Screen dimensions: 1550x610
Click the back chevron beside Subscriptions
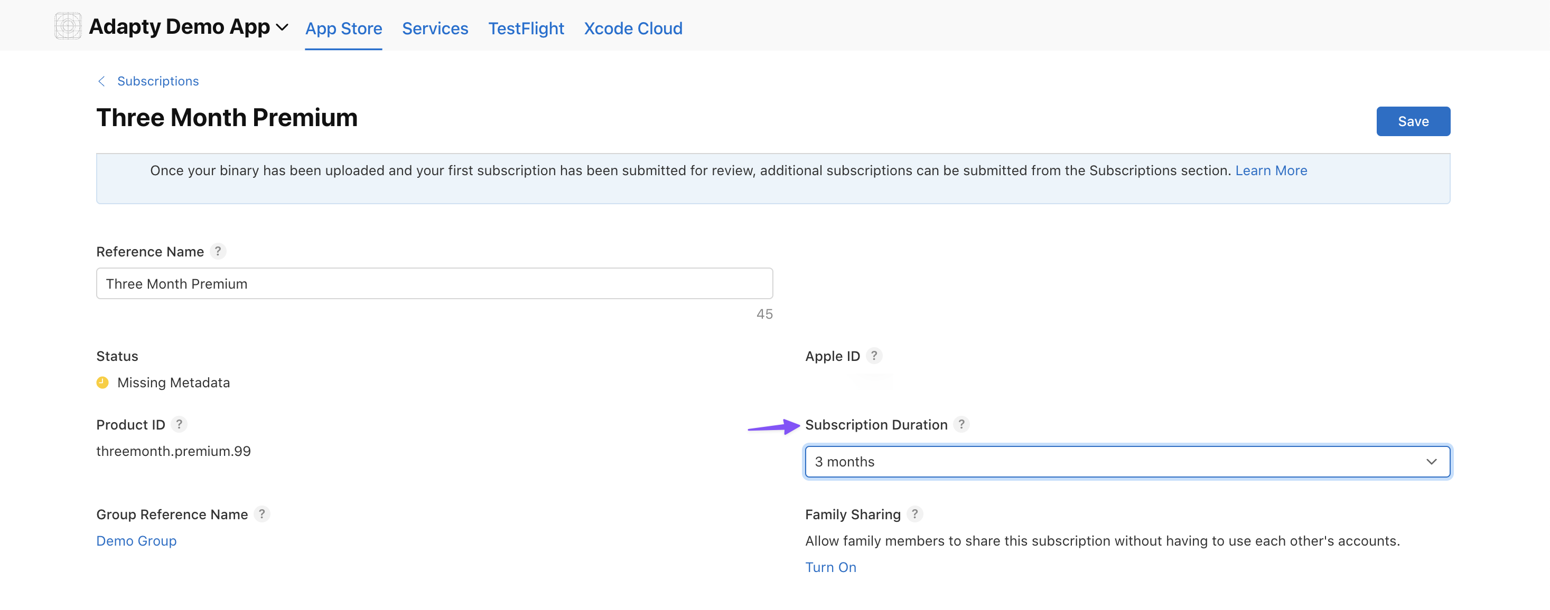[101, 81]
